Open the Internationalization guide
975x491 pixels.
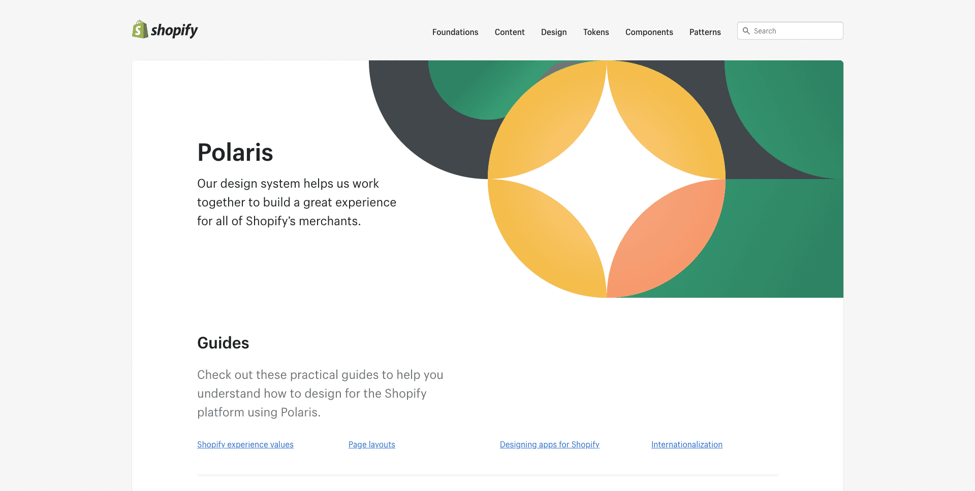(x=687, y=444)
